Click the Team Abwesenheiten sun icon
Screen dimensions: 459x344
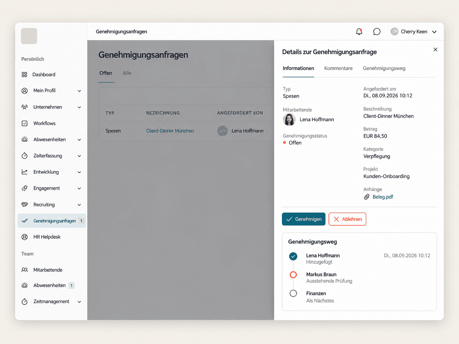point(25,285)
